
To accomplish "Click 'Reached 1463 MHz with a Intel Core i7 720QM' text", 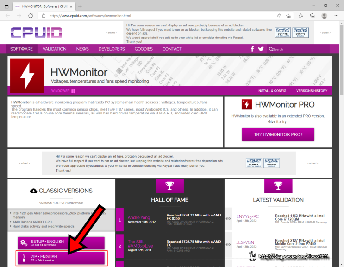I will pos(300,217).
